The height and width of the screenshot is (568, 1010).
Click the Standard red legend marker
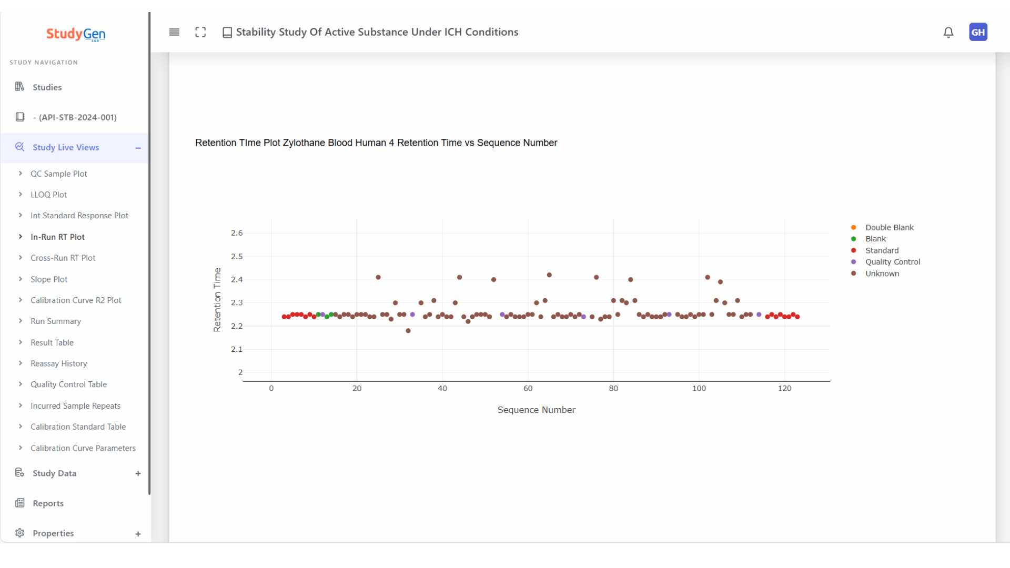coord(853,250)
